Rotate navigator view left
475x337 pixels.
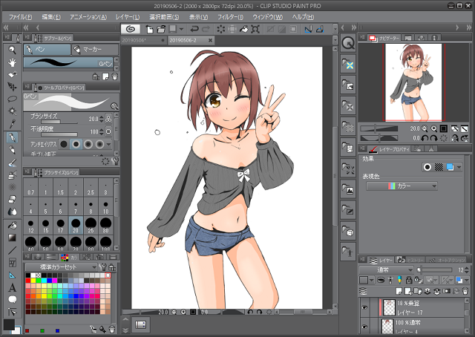[x=425, y=138]
